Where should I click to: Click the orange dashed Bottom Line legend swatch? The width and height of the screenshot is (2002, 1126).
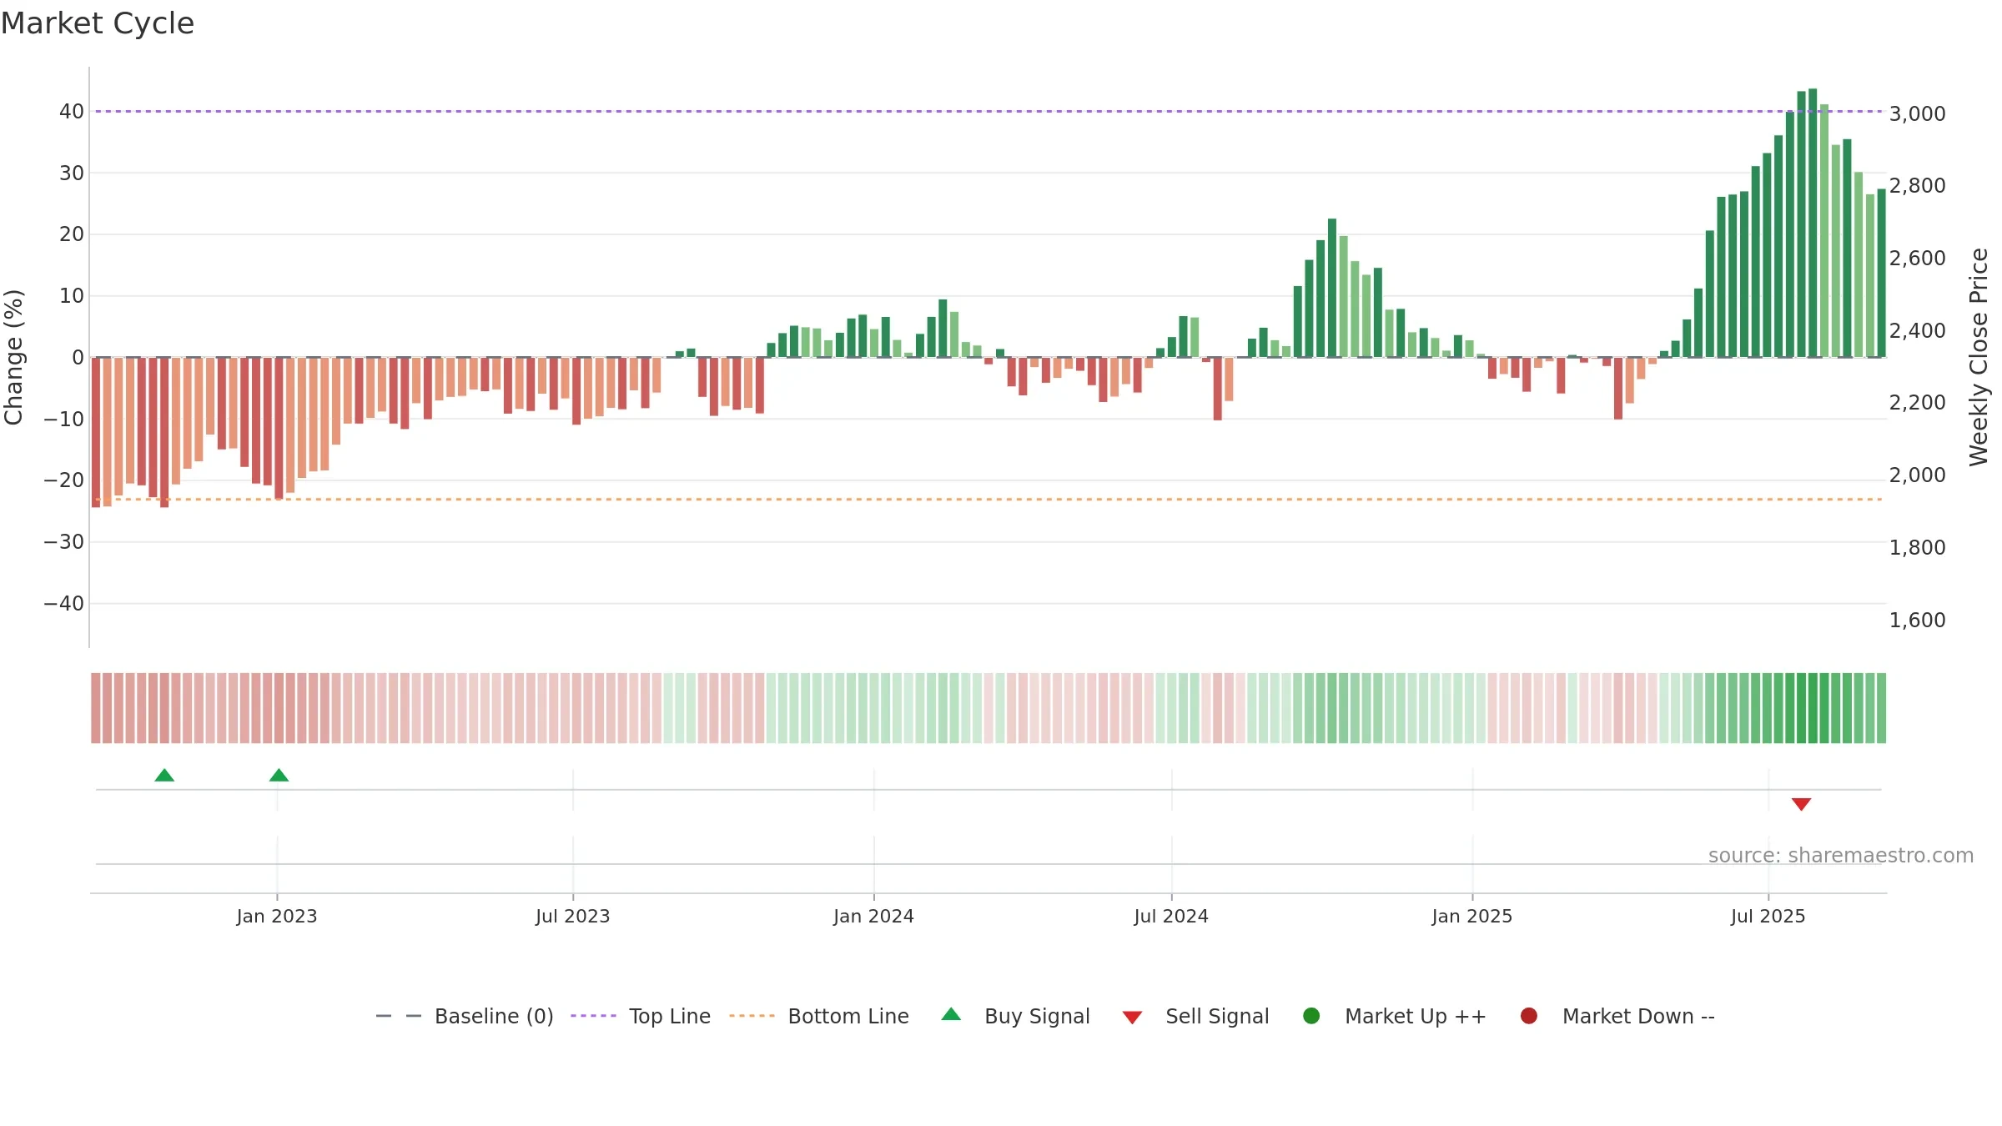point(752,1016)
